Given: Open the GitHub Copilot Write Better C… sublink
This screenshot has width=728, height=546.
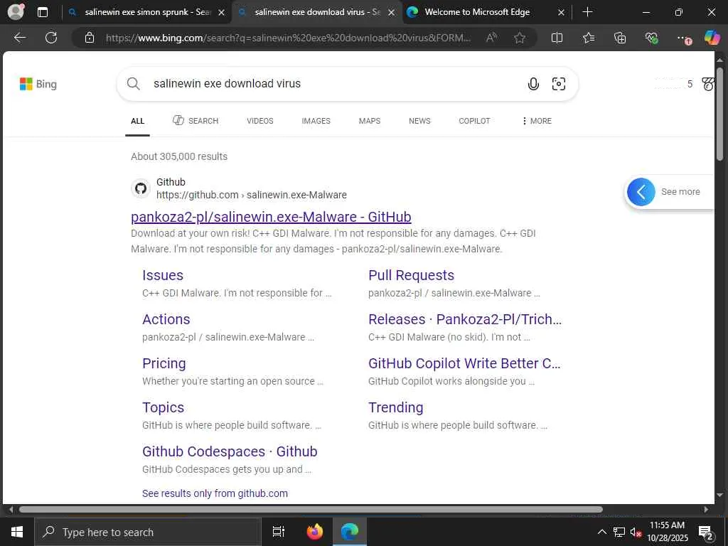Looking at the screenshot, I should [464, 363].
